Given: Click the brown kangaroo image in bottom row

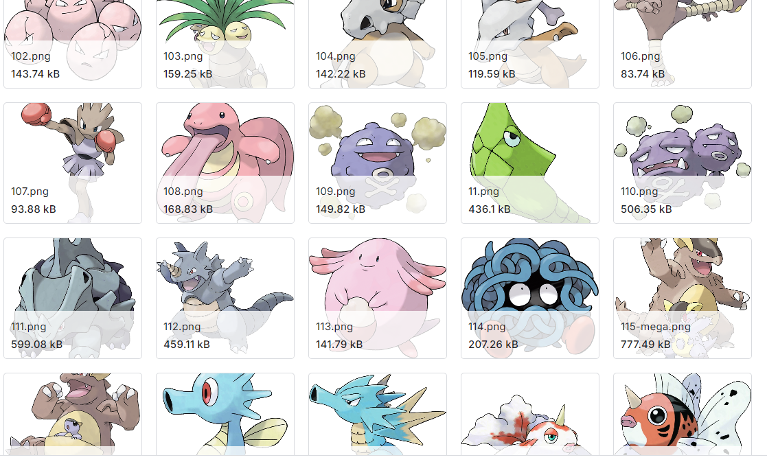Looking at the screenshot, I should pyautogui.click(x=73, y=414).
